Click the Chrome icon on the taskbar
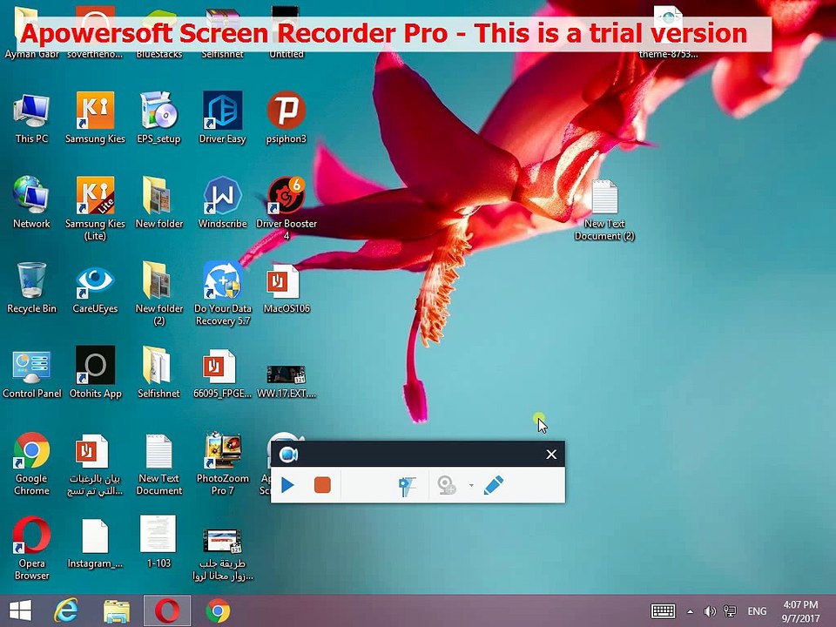 pos(218,610)
